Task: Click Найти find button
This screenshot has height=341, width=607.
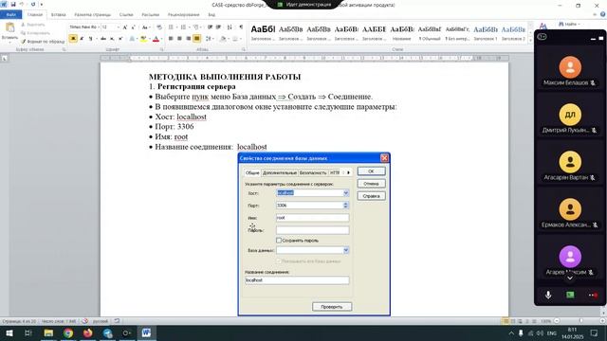Action: click(569, 24)
